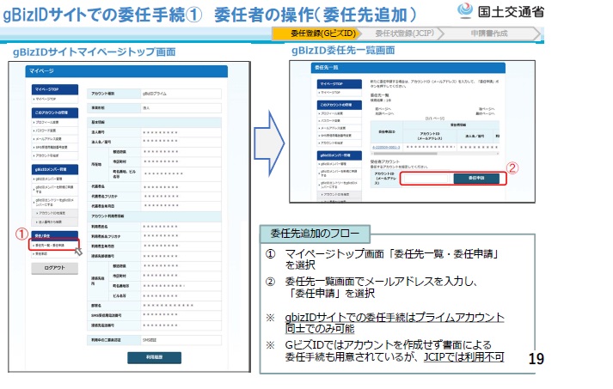Click the 委任先追加のフロー heading
This screenshot has width=613, height=389.
tap(315, 234)
